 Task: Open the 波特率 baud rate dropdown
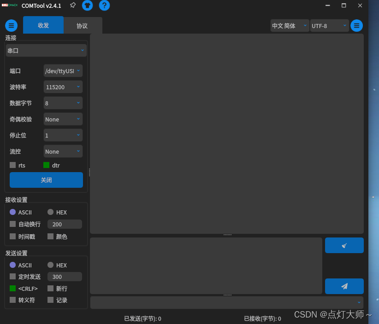coord(63,87)
